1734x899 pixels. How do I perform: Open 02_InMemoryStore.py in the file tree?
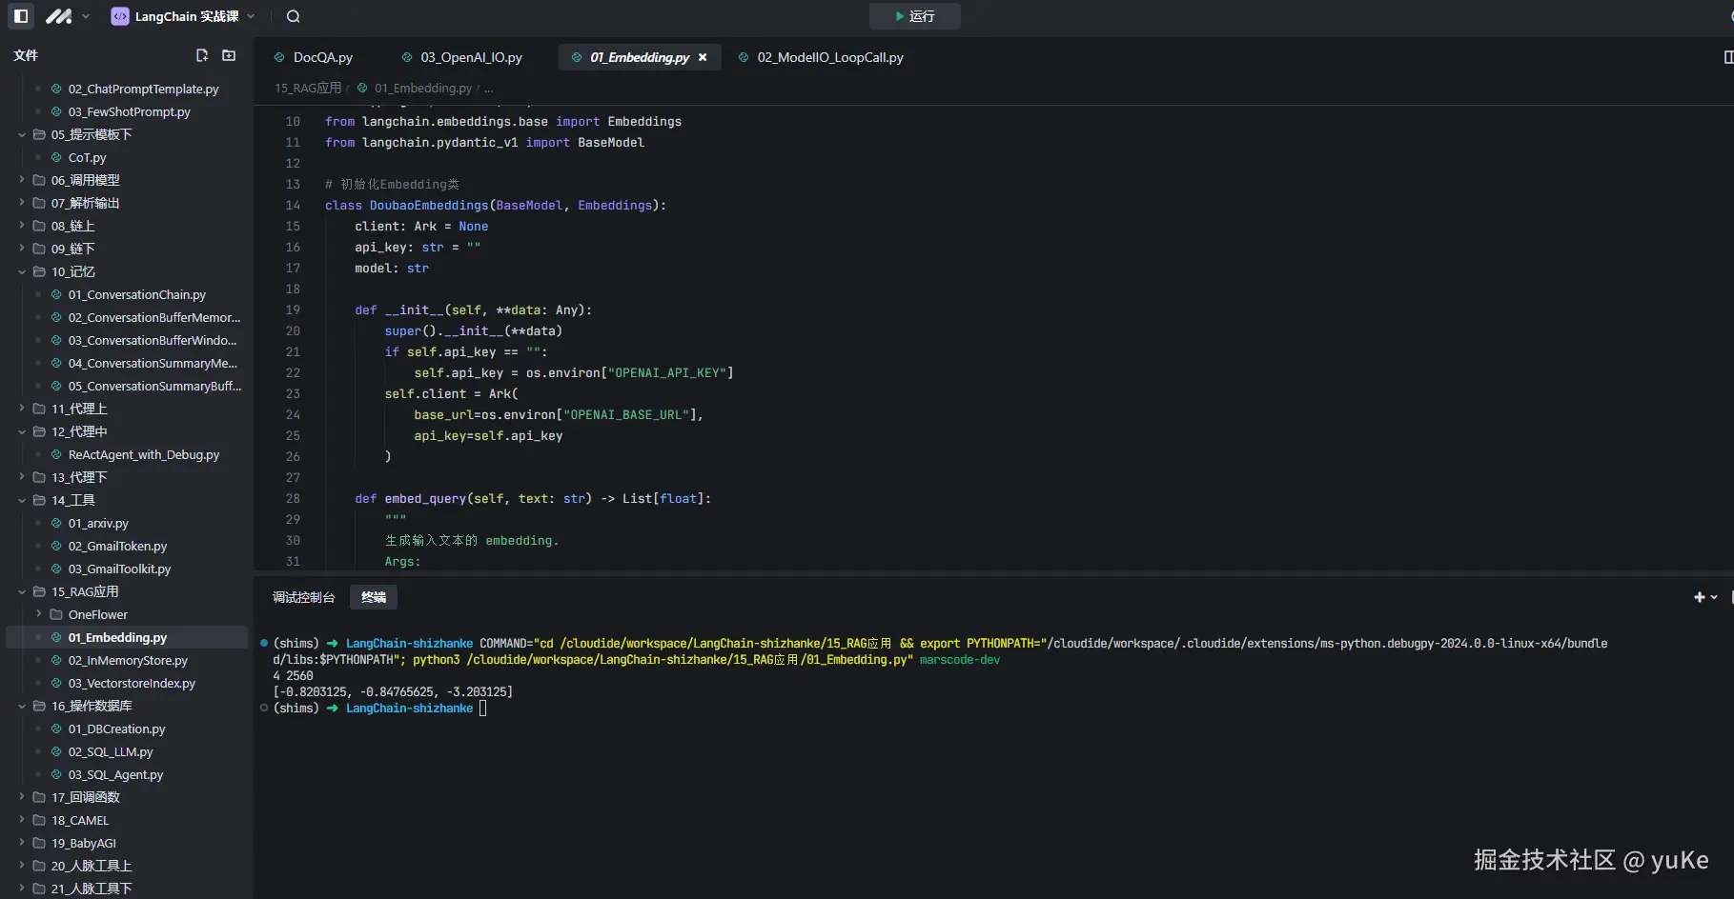tap(128, 660)
